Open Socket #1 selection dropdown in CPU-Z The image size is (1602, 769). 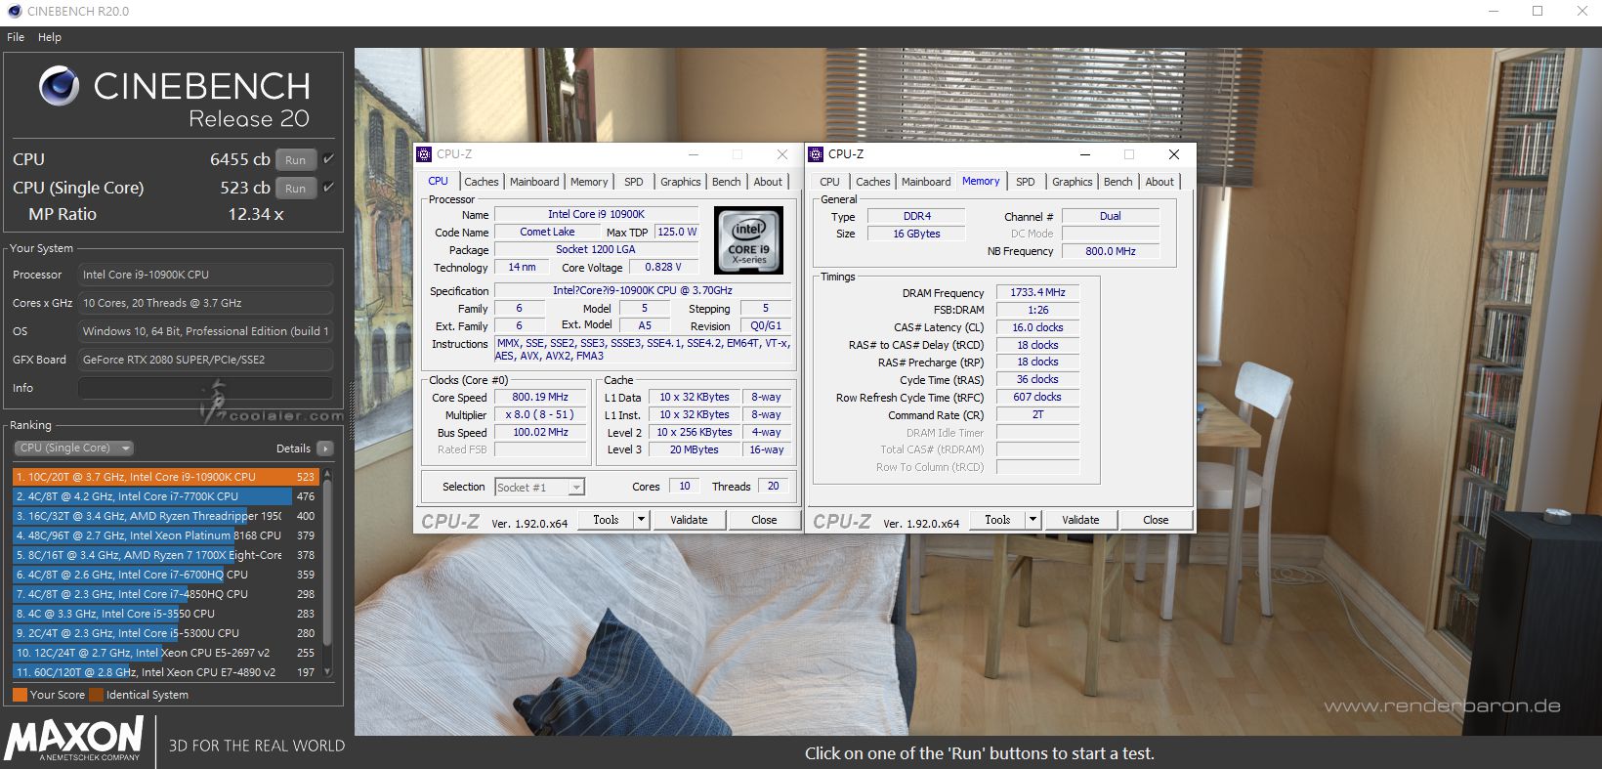539,487
